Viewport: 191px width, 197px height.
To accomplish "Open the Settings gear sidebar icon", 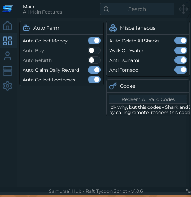I will click(x=8, y=86).
